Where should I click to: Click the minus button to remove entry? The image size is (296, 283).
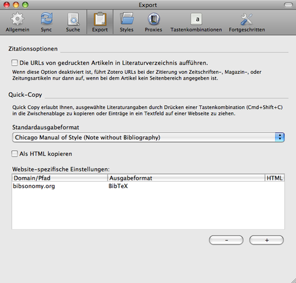[x=226, y=240]
